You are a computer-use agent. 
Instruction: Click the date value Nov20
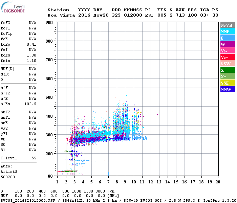101,15
